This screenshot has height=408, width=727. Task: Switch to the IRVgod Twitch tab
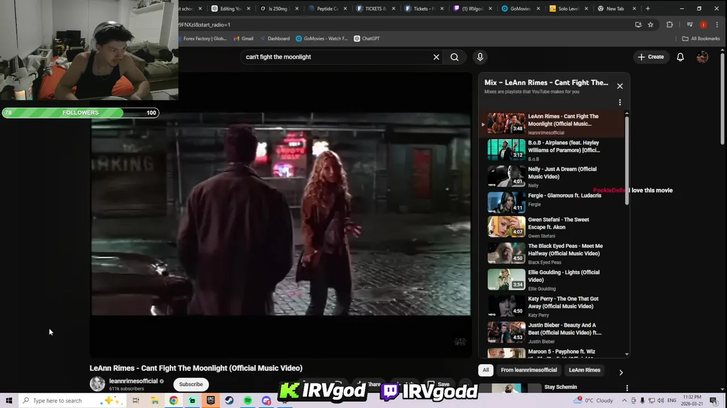coord(471,8)
